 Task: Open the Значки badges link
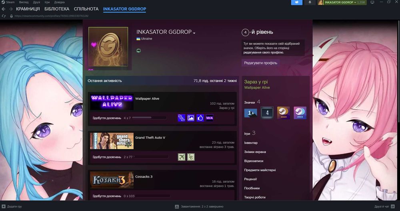pyautogui.click(x=252, y=102)
